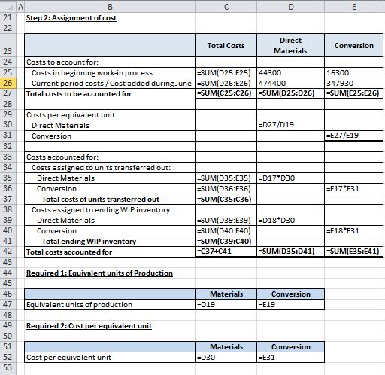The width and height of the screenshot is (385, 375).
Task: Select row 31 'Conversion' label cell
Action: (110, 136)
